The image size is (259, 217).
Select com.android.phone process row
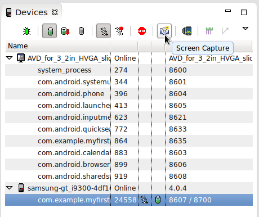coord(129,94)
